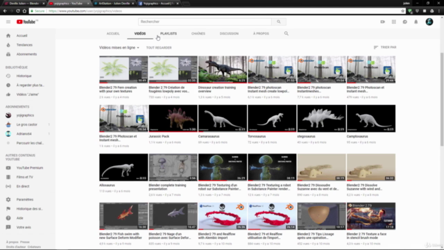Switch to the DISCUSSION tab
Viewport: 444px width, 250px height.
(229, 33)
